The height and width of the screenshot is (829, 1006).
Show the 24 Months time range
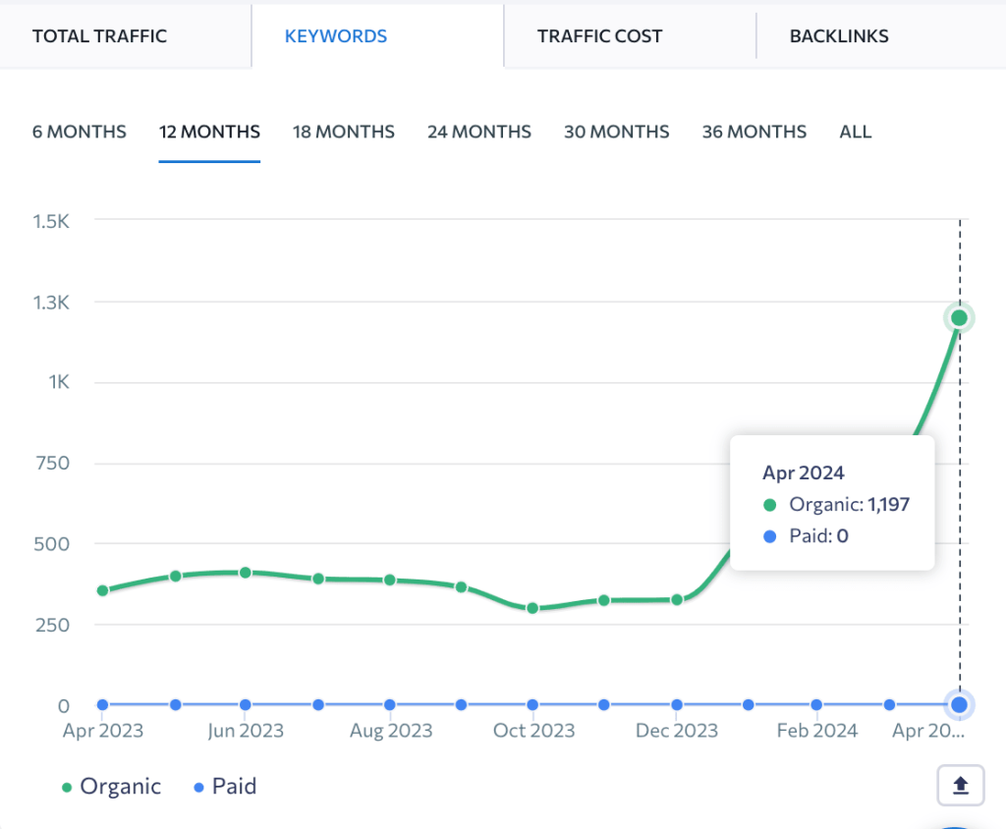tap(478, 132)
